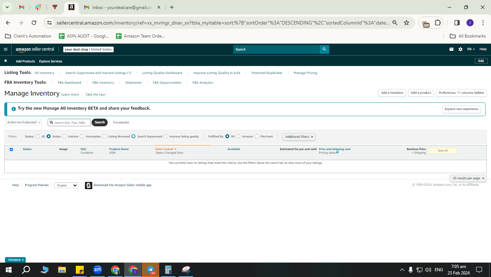
Task: Open the EN language dropdown in header
Action: pyautogui.click(x=471, y=49)
